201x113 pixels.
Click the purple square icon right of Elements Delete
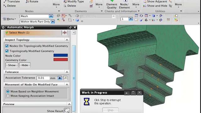click(91, 6)
